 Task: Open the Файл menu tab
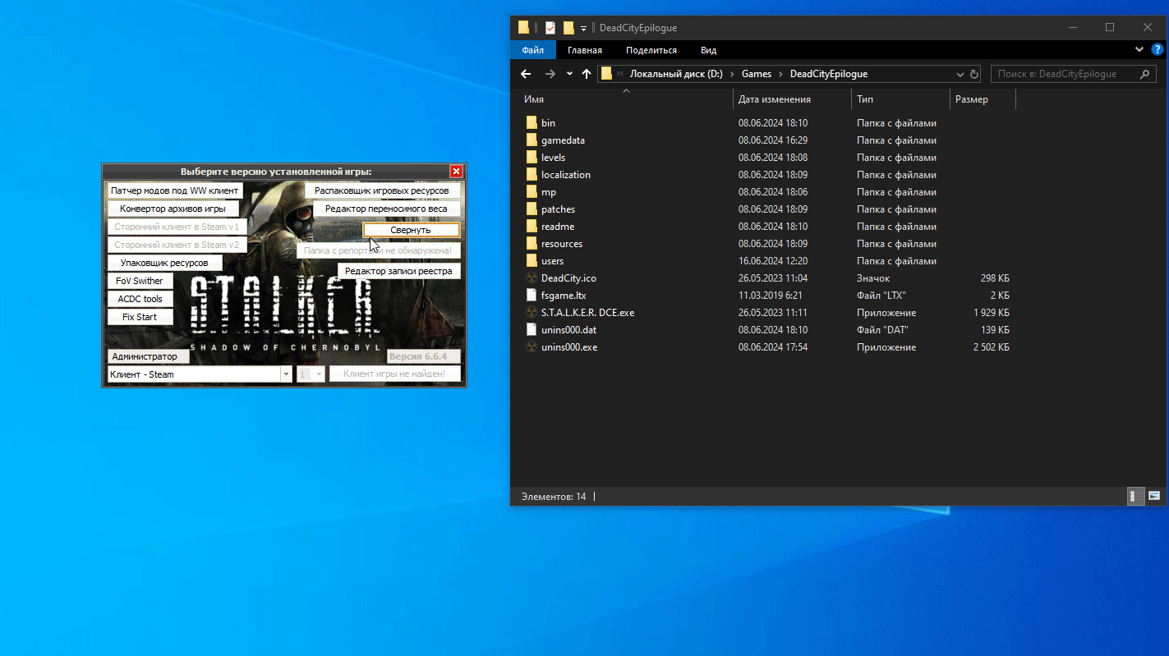pos(532,50)
